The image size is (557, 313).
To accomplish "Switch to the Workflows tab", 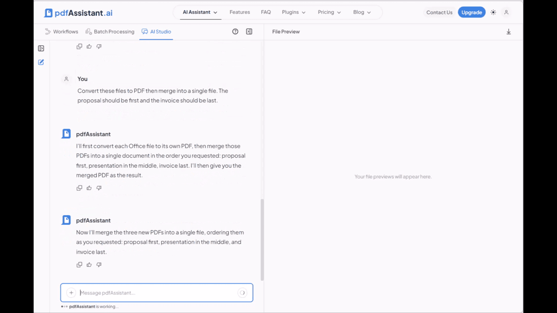I will (61, 32).
